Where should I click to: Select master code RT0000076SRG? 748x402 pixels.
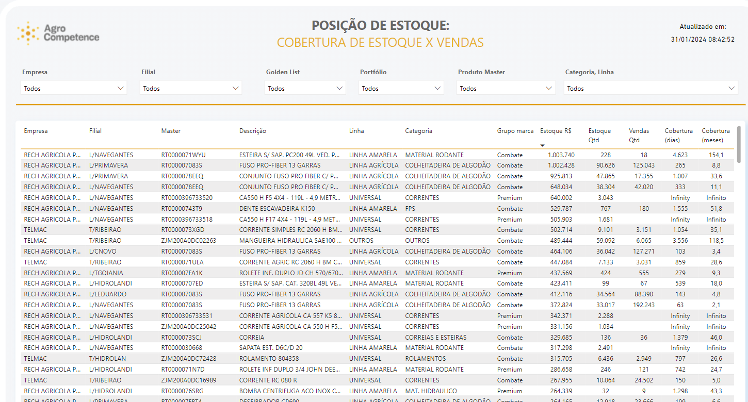183,391
